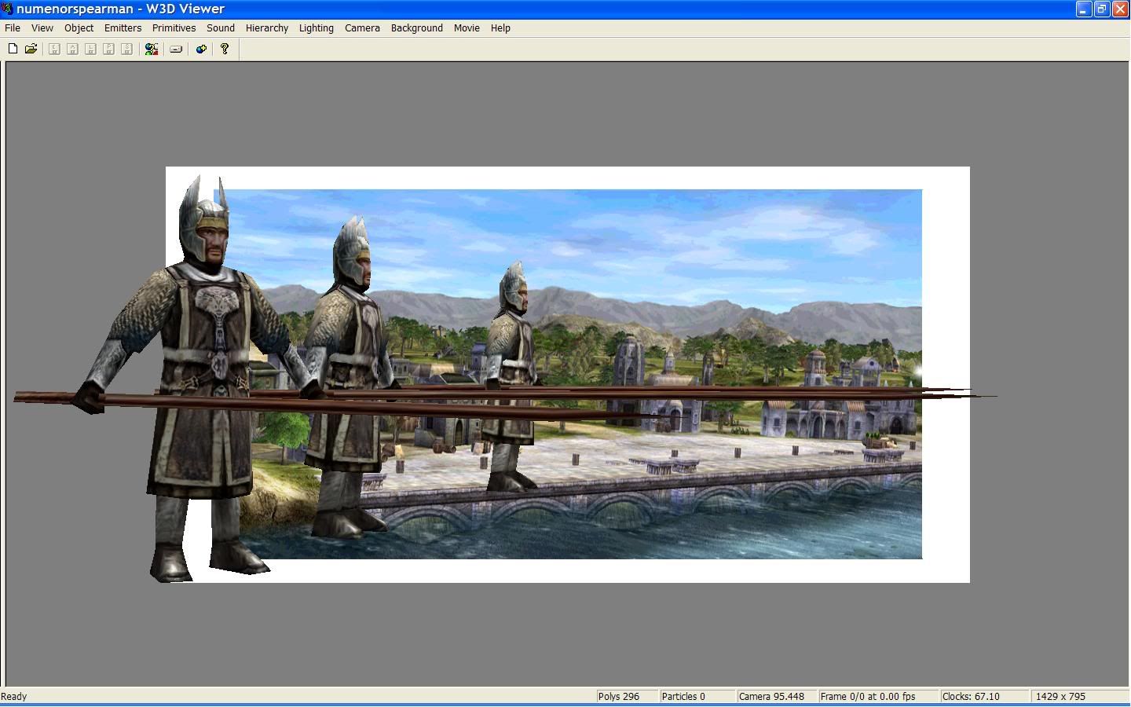Open the Hierarchy menu
Image resolution: width=1131 pixels, height=707 pixels.
[267, 27]
